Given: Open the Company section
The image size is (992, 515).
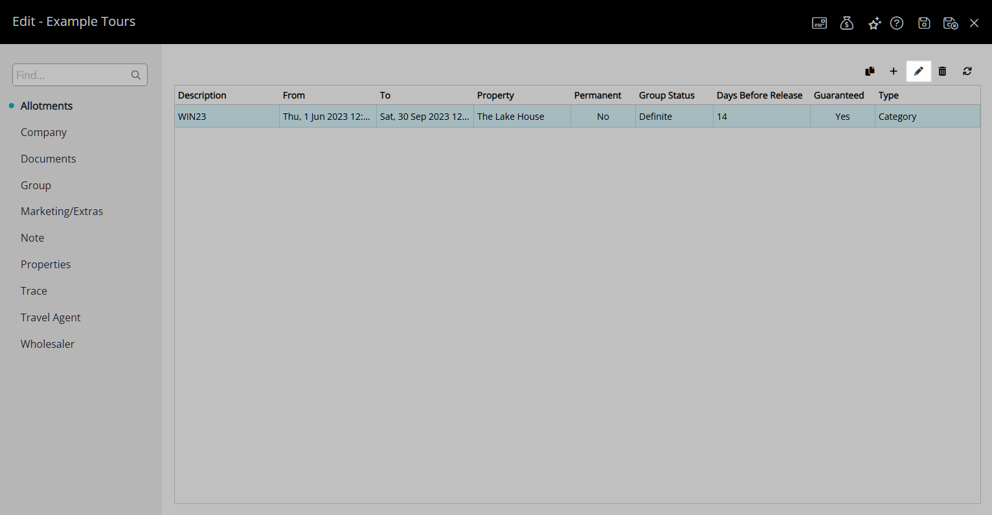Looking at the screenshot, I should click(43, 132).
